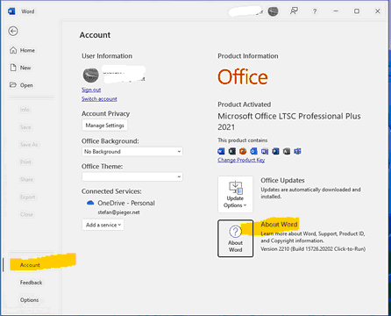This screenshot has width=391, height=316.
Task: Click the Office logo text
Action: pyautogui.click(x=243, y=77)
